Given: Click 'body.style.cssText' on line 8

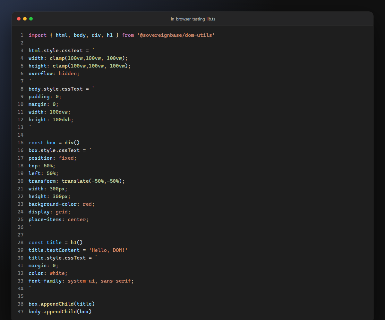Looking at the screenshot, I should [56, 89].
